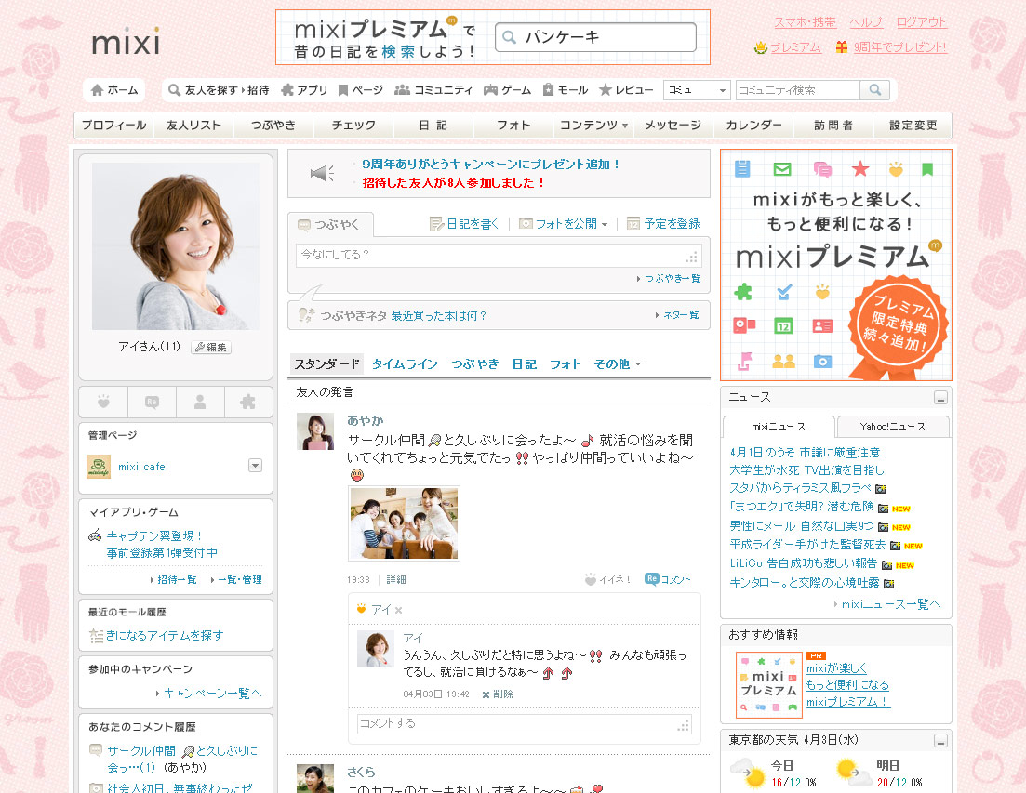Open the カレンダー menu item
Image resolution: width=1026 pixels, height=793 pixels.
(753, 125)
